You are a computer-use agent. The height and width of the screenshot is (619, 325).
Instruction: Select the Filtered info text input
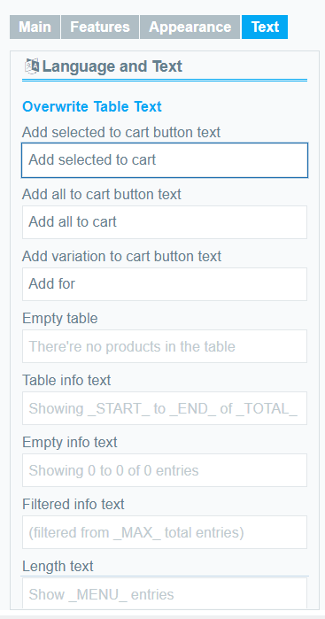pos(165,532)
